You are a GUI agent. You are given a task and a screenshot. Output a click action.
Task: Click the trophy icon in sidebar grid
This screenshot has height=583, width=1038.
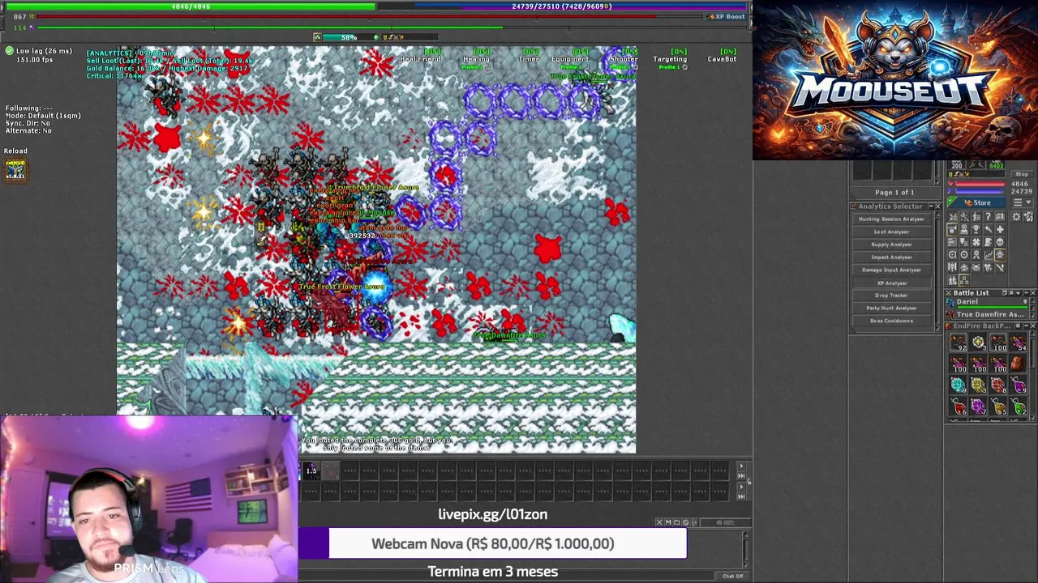tap(976, 229)
